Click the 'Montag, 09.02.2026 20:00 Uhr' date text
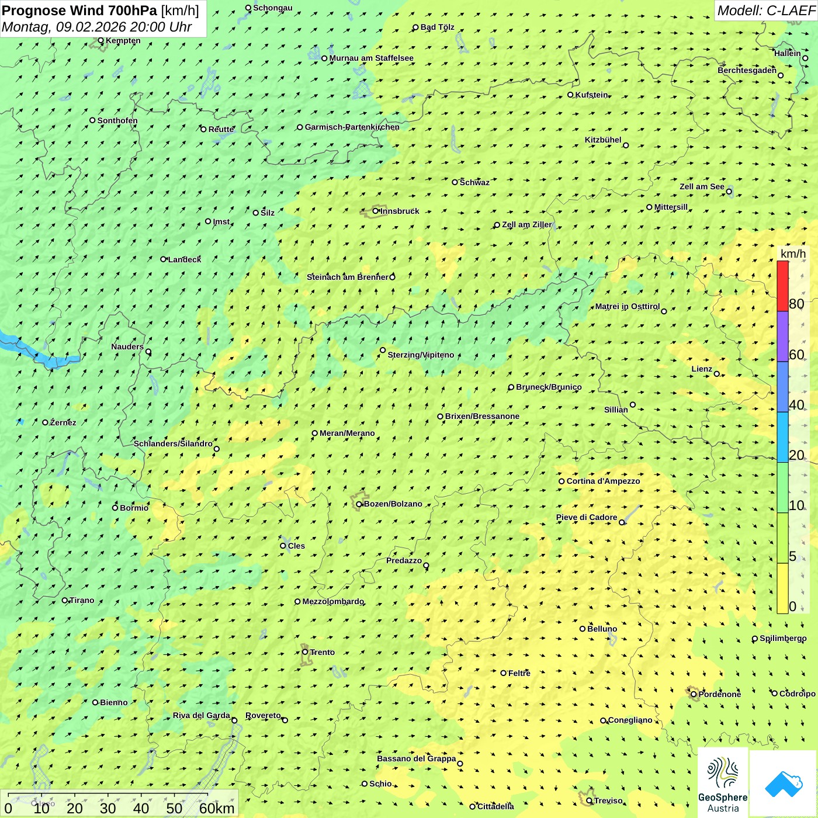The image size is (818, 818). pyautogui.click(x=96, y=27)
